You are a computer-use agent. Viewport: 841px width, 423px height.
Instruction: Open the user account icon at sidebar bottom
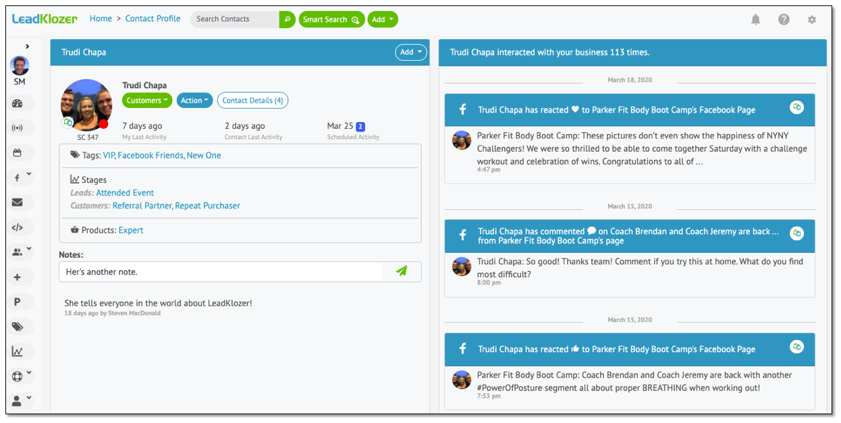pyautogui.click(x=18, y=401)
